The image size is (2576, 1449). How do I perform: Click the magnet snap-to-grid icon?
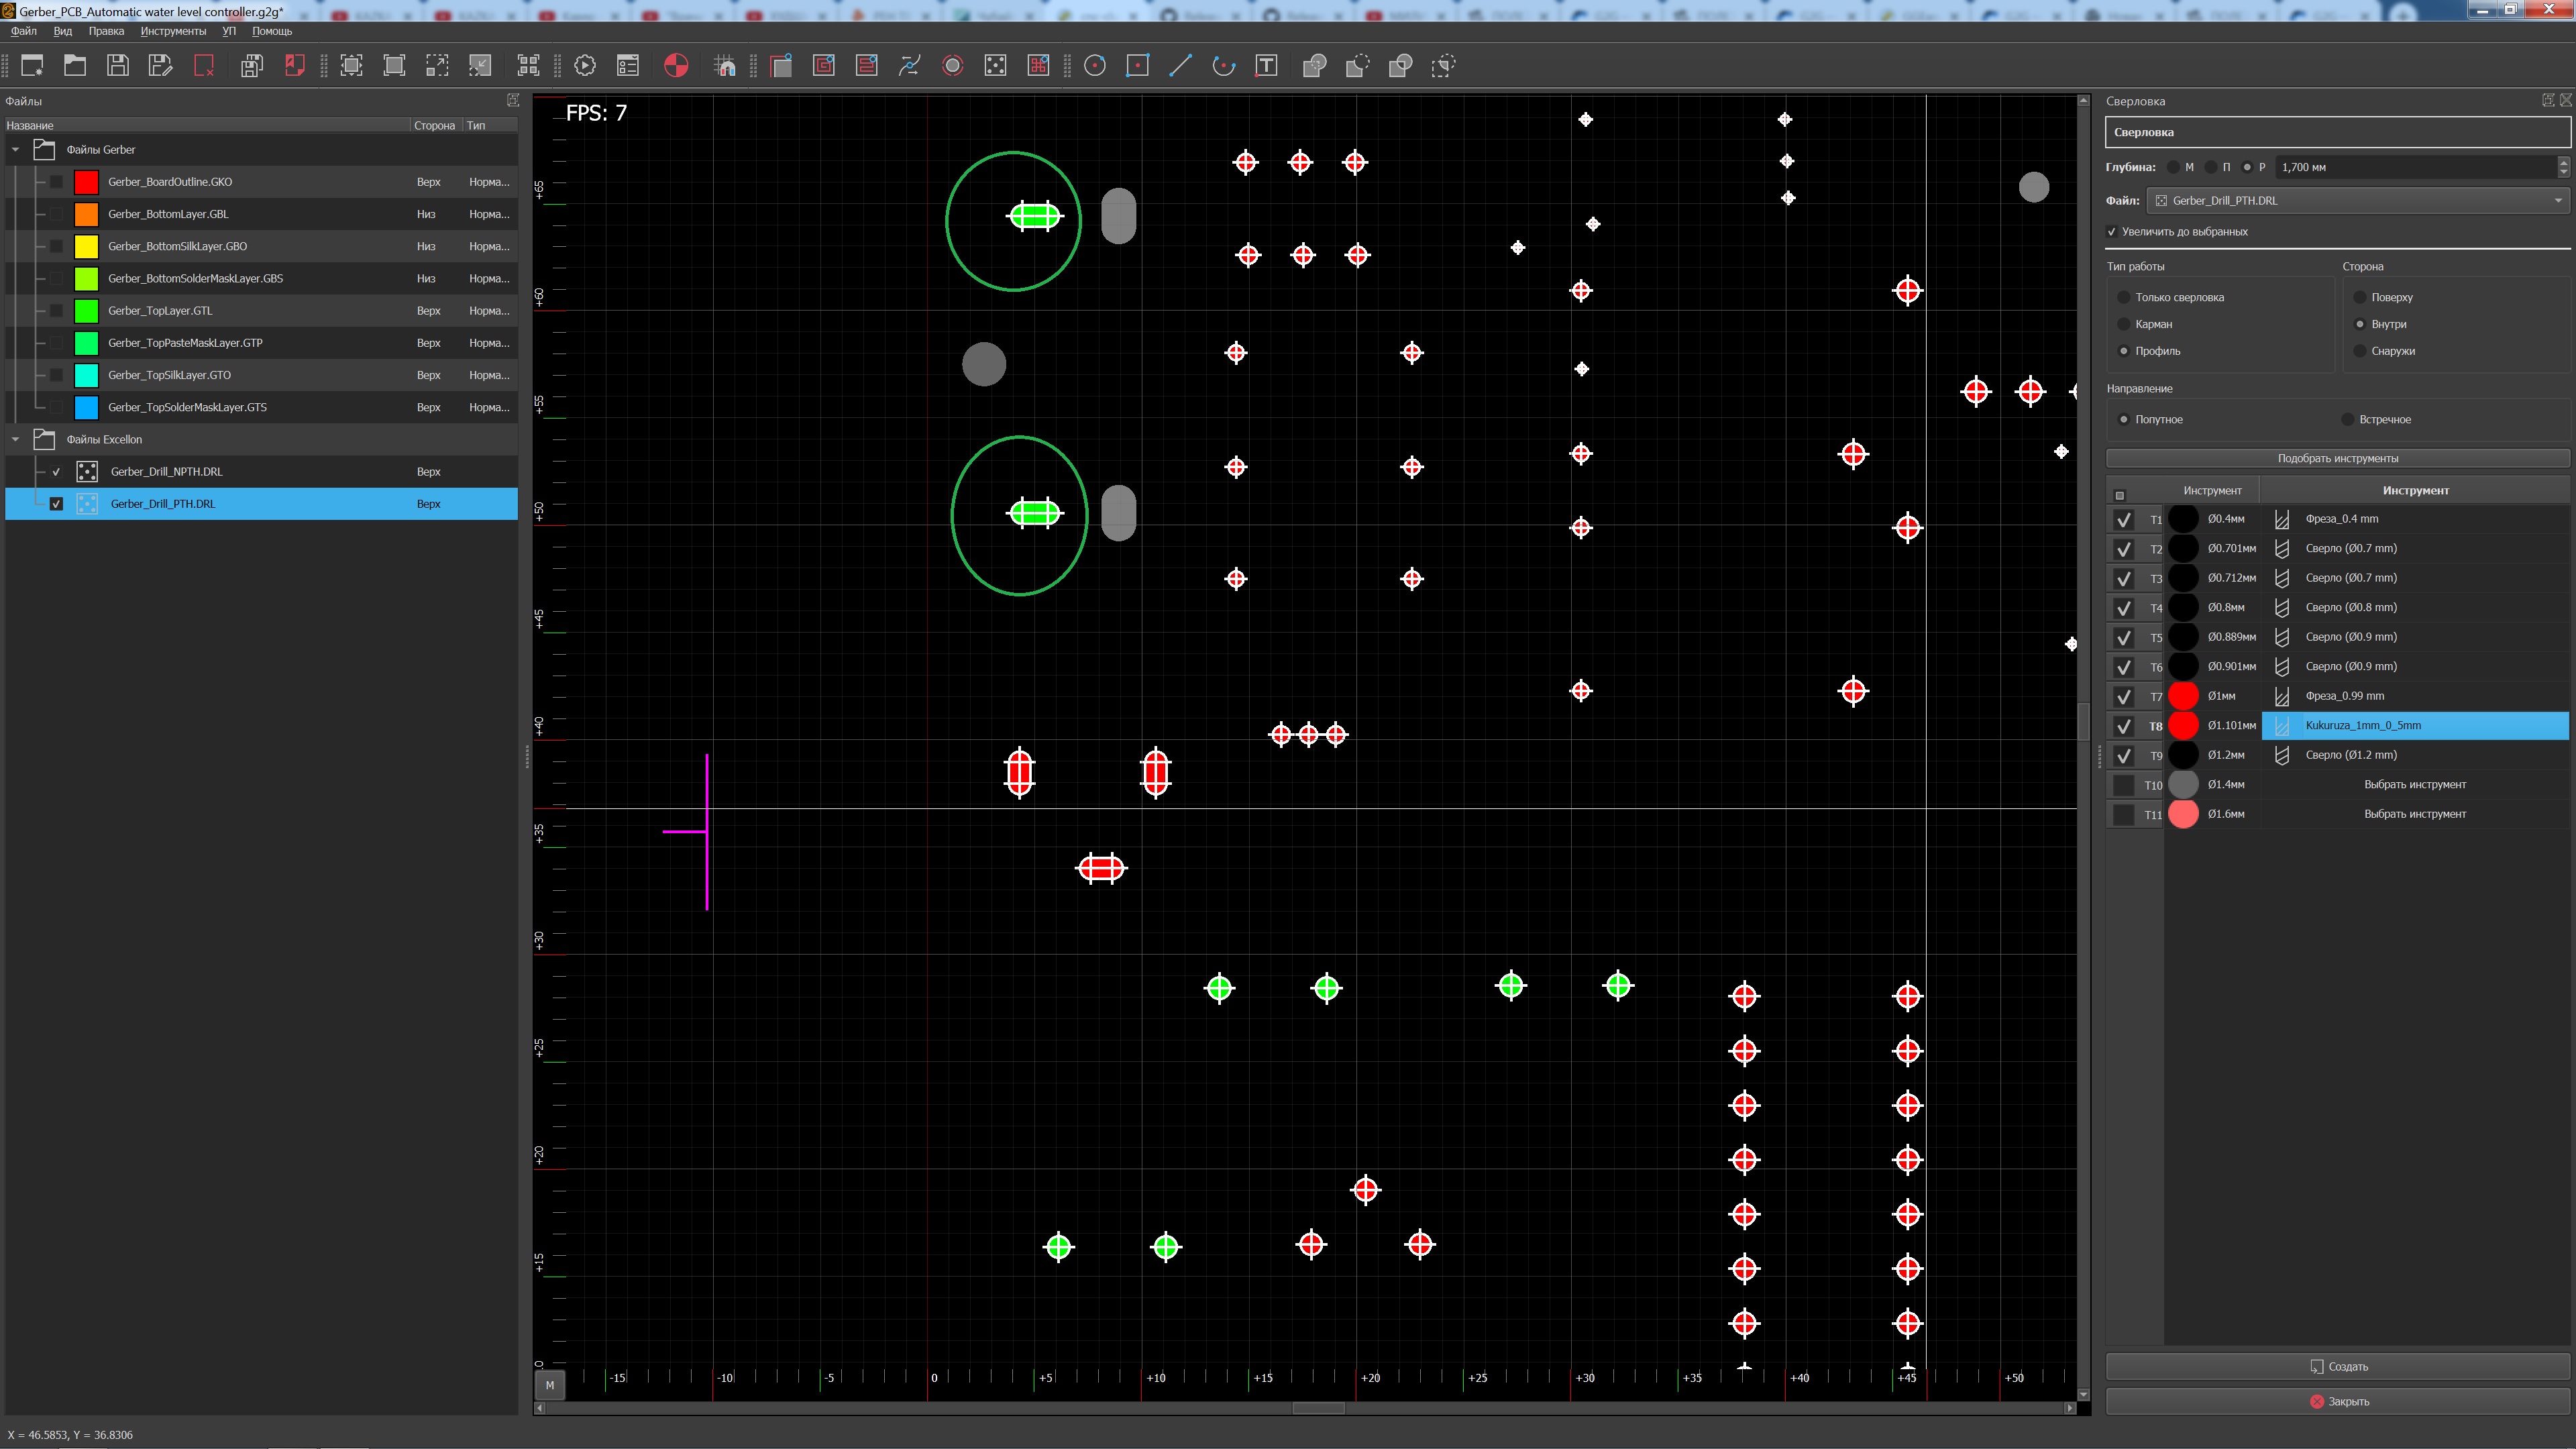725,66
